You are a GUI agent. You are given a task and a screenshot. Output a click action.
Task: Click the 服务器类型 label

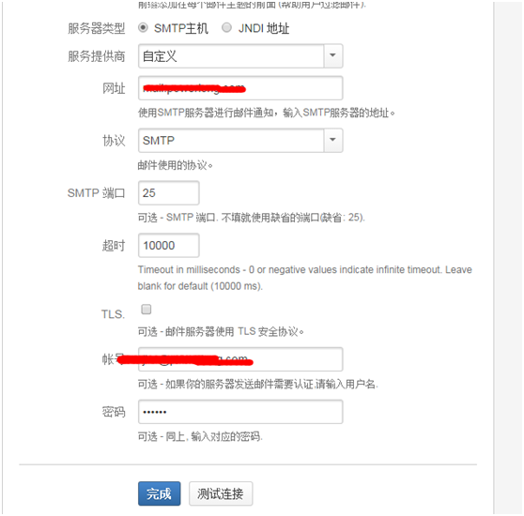coord(96,28)
